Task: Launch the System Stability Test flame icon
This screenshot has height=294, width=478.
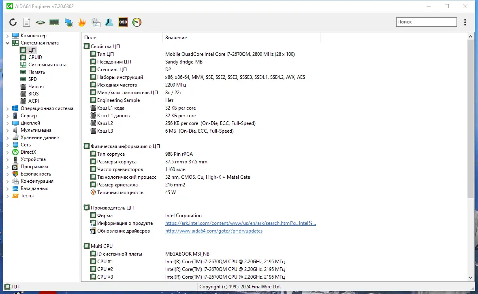Action: coord(82,22)
